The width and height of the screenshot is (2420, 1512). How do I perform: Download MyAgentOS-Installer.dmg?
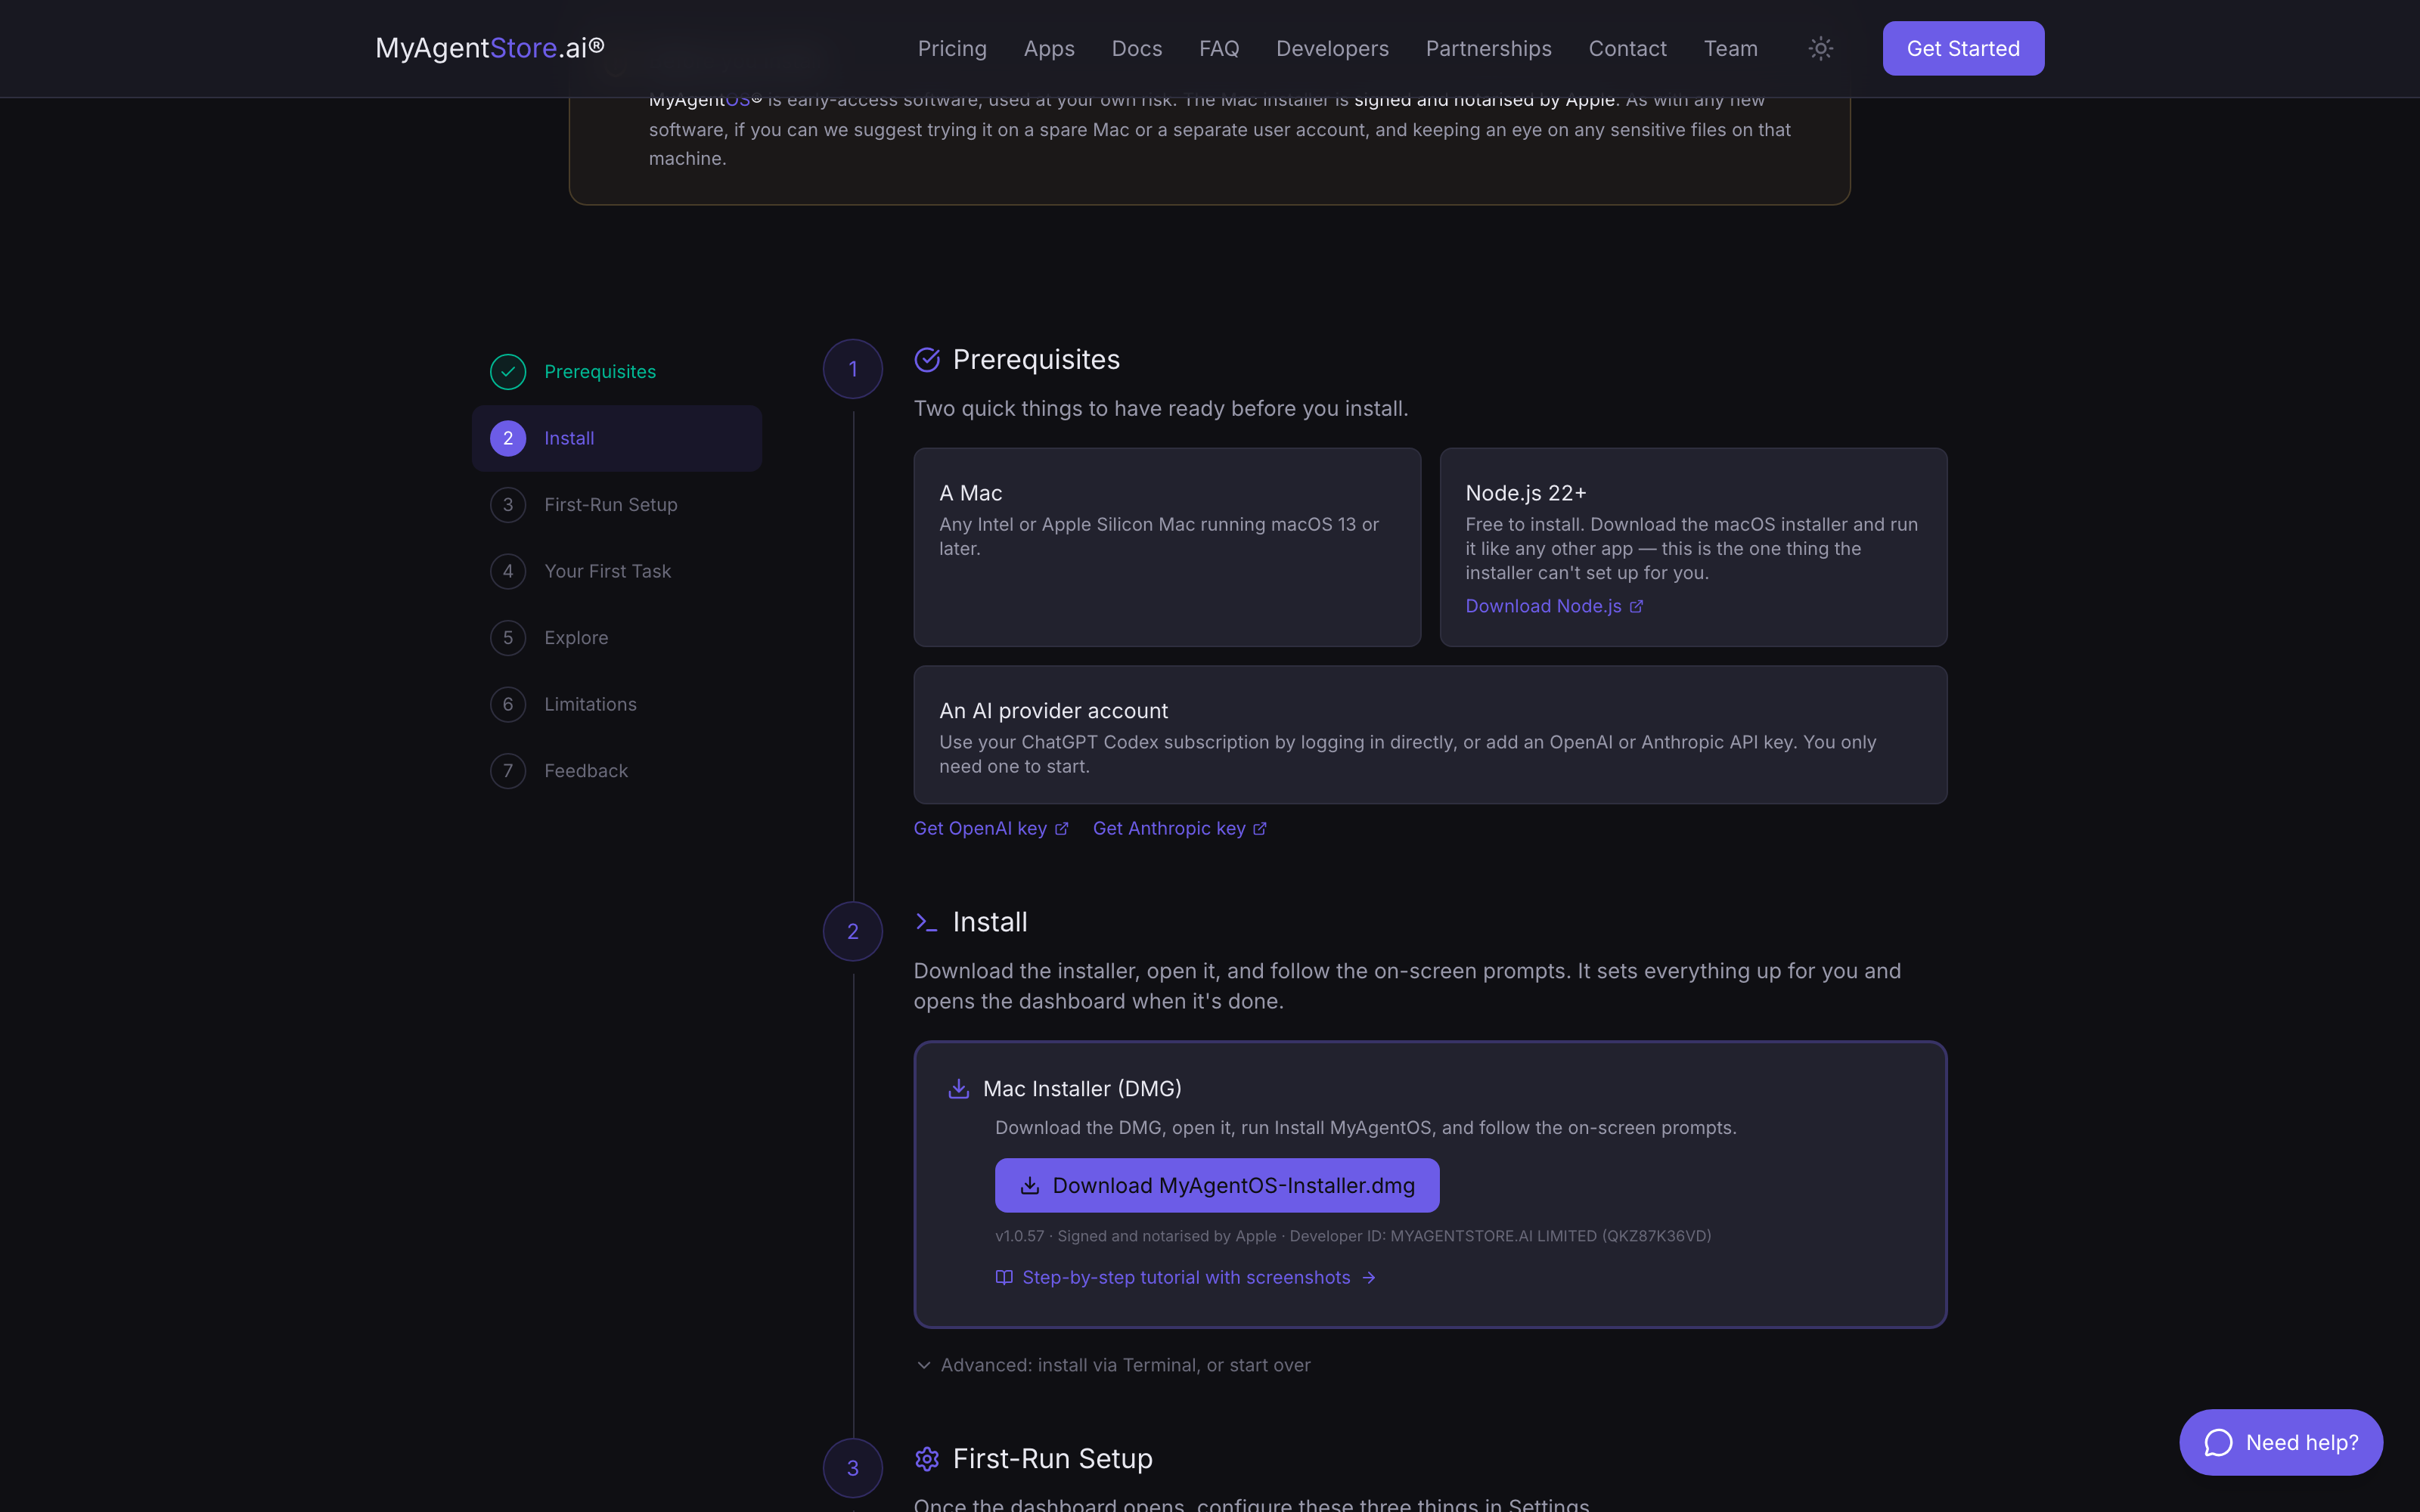click(x=1217, y=1185)
